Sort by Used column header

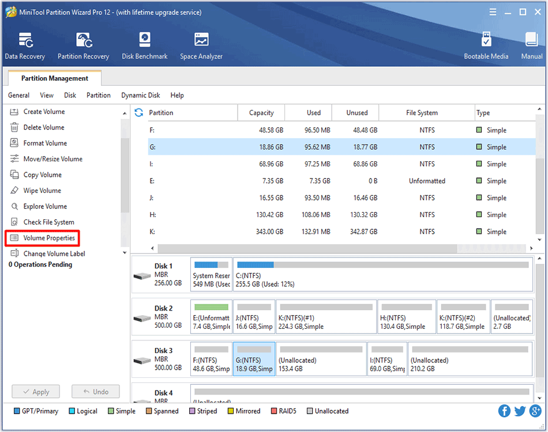(309, 113)
